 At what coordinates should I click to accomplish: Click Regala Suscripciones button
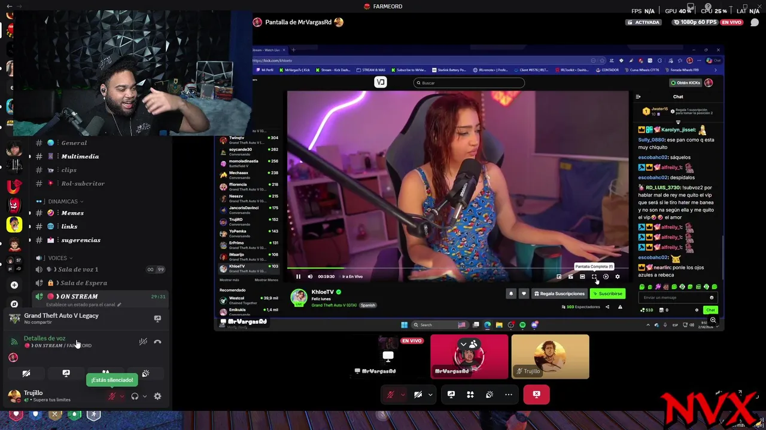point(560,294)
